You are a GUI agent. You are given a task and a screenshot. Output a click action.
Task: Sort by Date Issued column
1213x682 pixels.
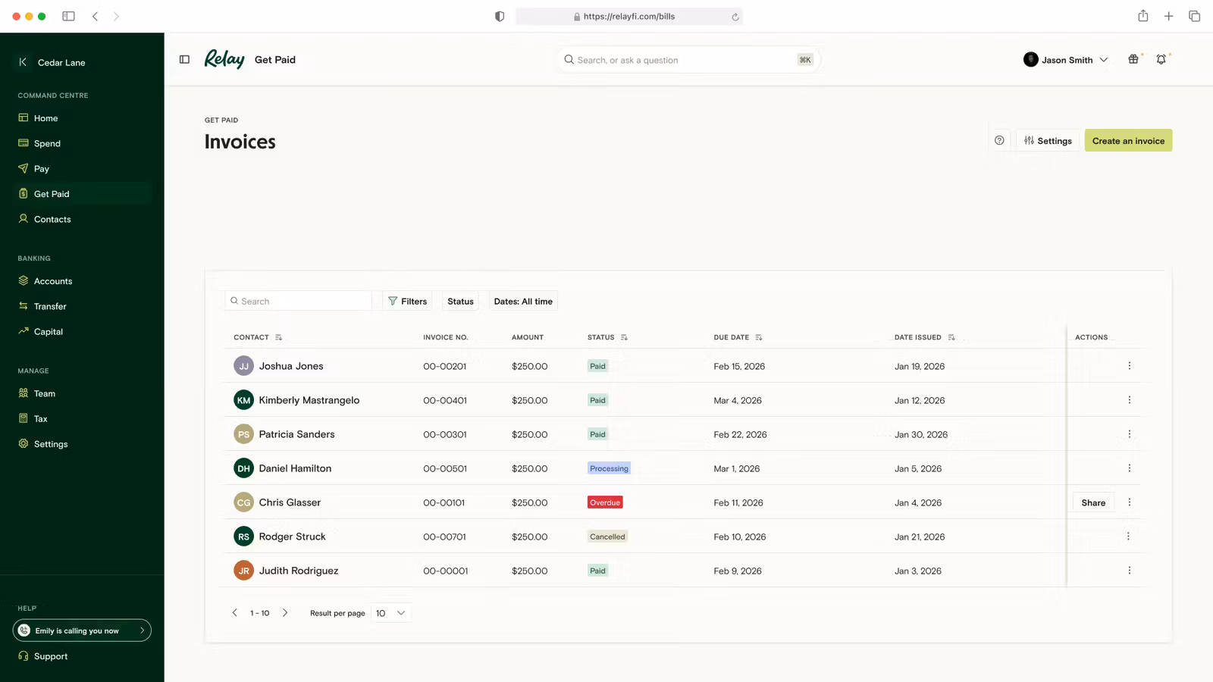pyautogui.click(x=951, y=337)
